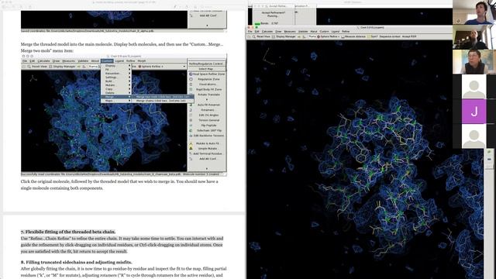Viewport: 496px width, 279px height.
Task: Click Add Alt Conf in lower tutorial screenshot panel
Action: pos(208,159)
